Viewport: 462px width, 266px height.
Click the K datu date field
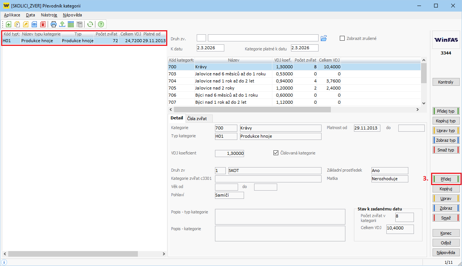click(x=210, y=48)
